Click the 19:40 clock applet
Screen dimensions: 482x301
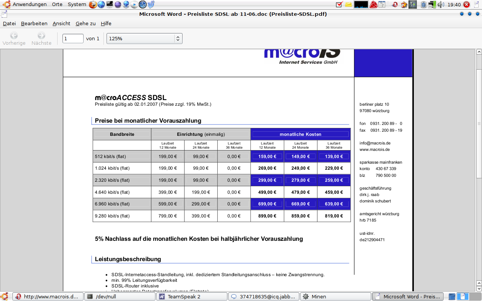pos(455,5)
